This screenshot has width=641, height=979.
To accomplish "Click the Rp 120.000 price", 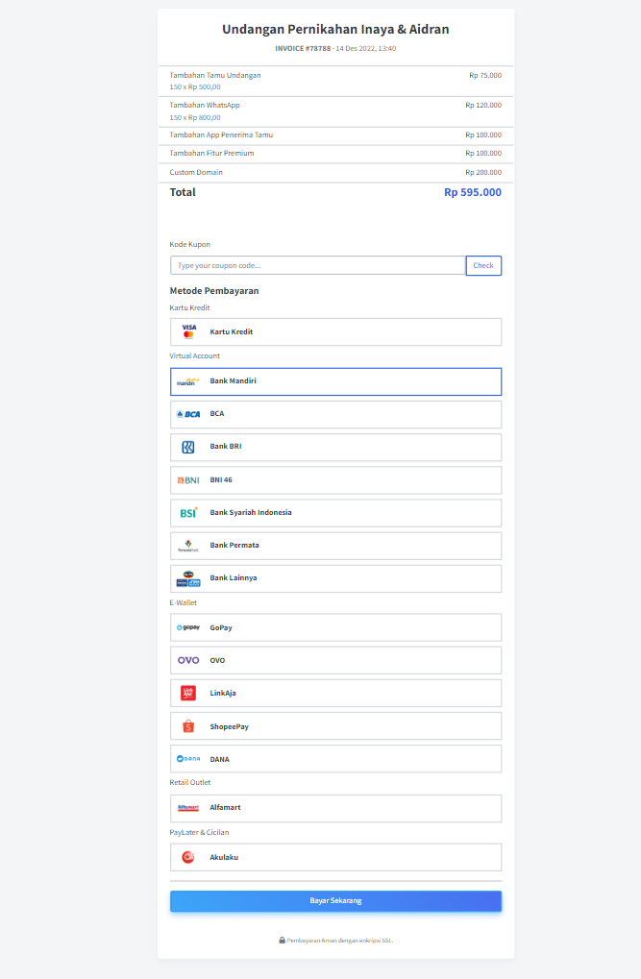I will click(x=483, y=105).
